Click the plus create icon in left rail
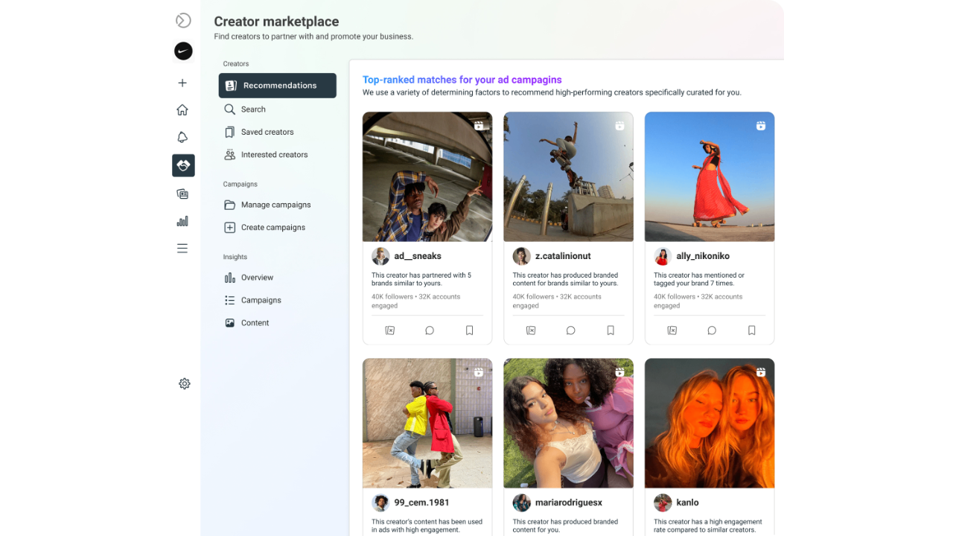The width and height of the screenshot is (953, 536). pyautogui.click(x=182, y=83)
